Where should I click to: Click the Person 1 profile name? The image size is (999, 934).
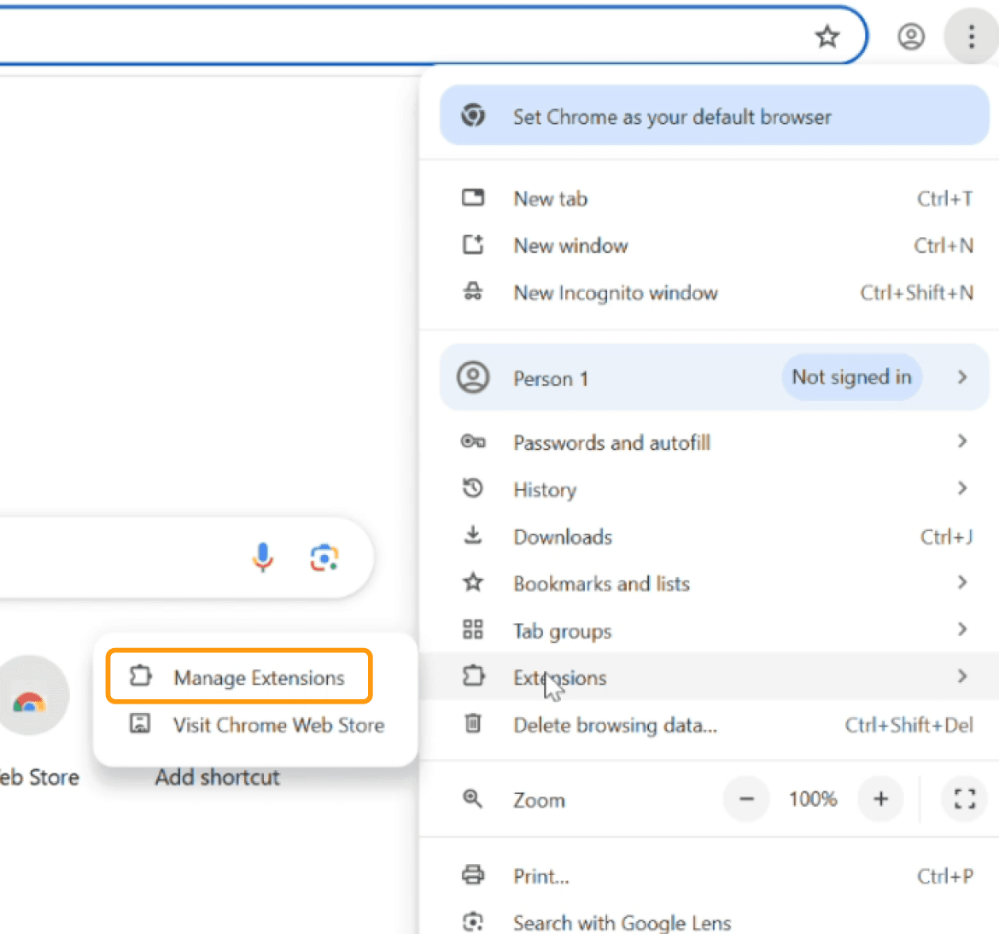551,378
